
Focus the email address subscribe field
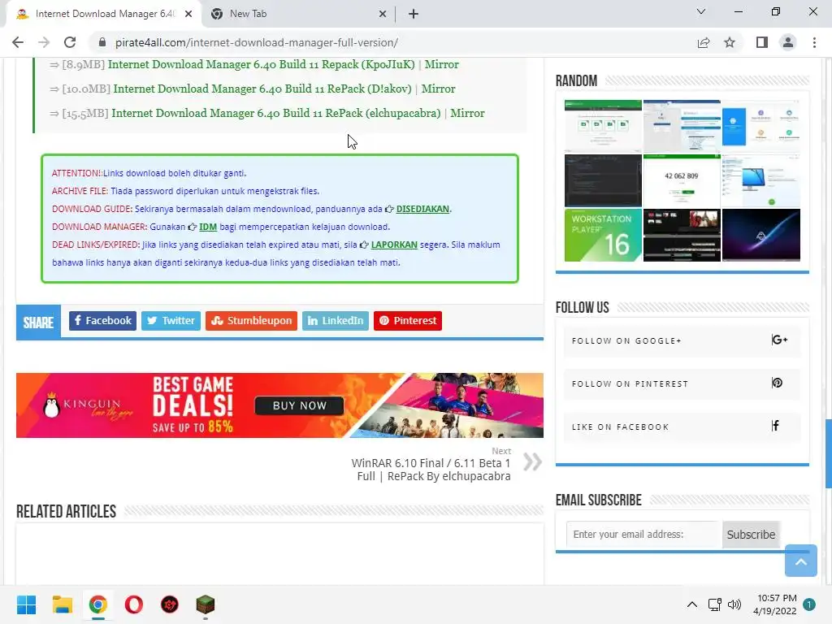643,535
